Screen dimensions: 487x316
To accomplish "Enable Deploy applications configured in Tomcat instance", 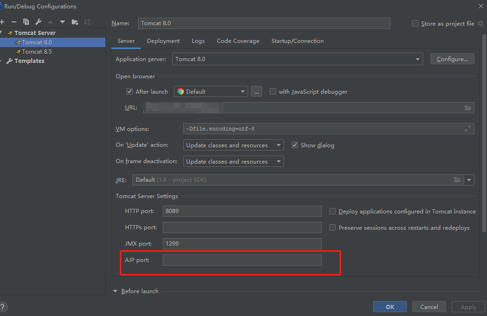I will point(332,211).
